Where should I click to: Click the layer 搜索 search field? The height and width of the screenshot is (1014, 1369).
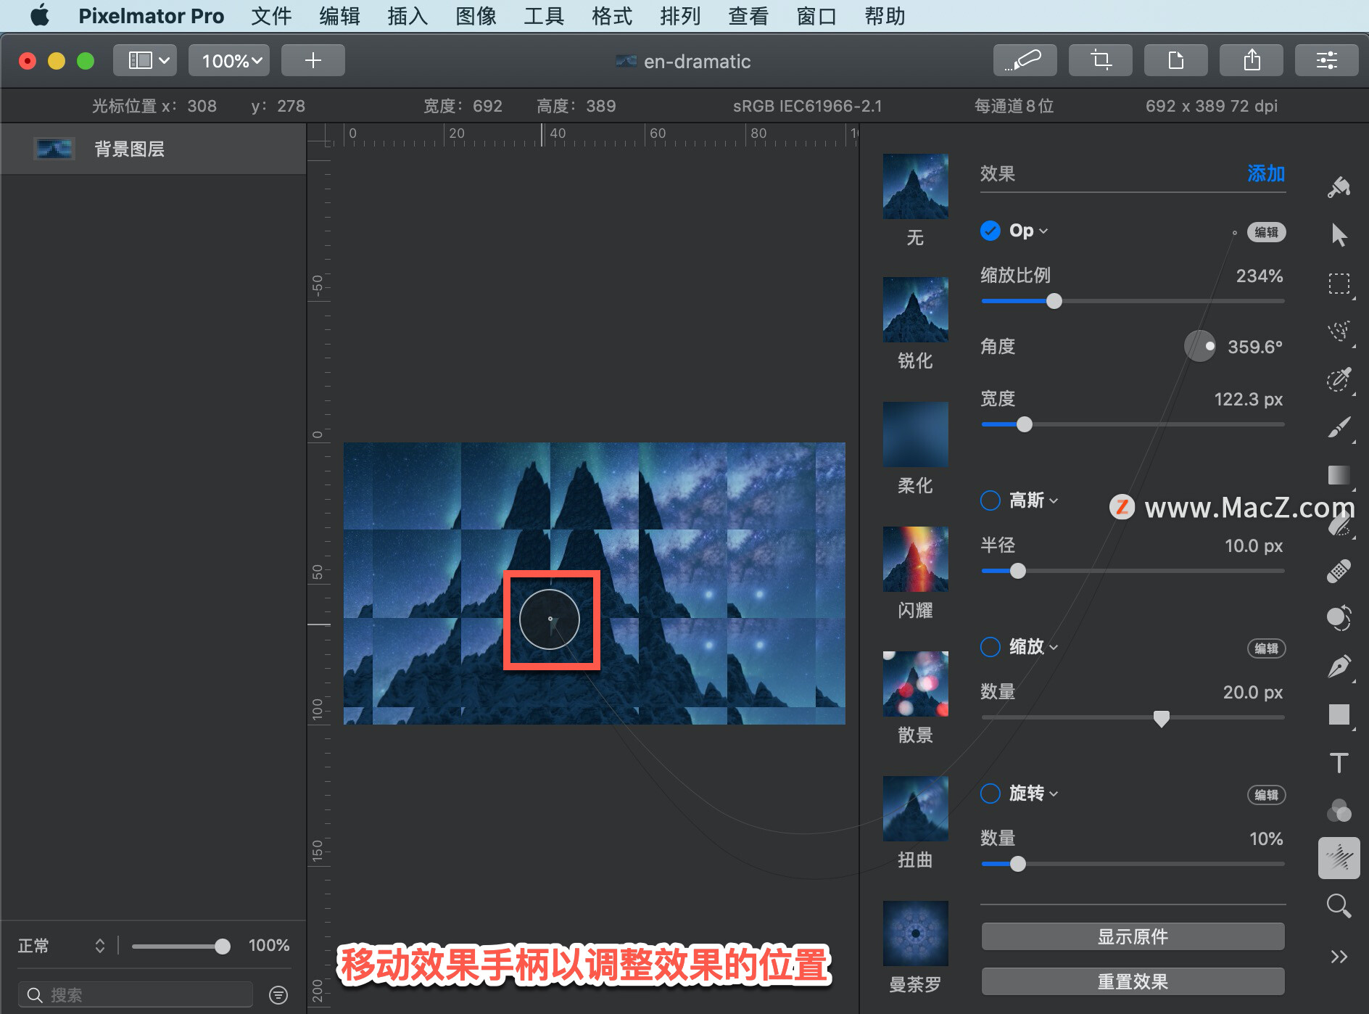tap(136, 994)
